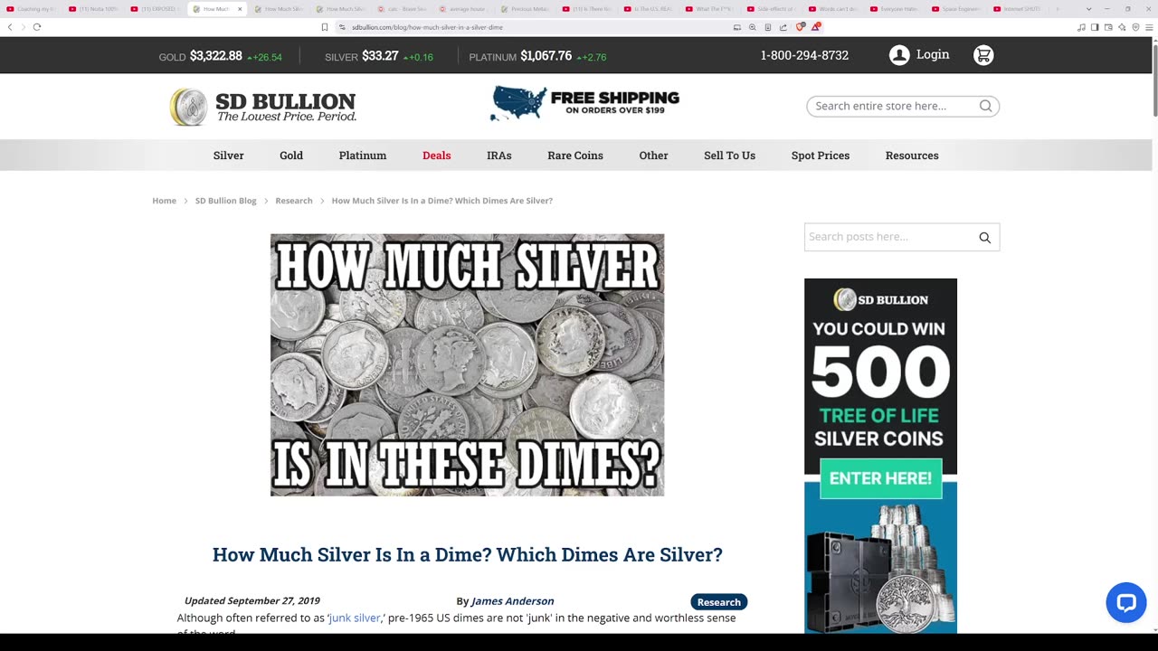The image size is (1158, 651).
Task: Switch to the 'Space Engineers' YouTube tab
Action: tap(956, 9)
